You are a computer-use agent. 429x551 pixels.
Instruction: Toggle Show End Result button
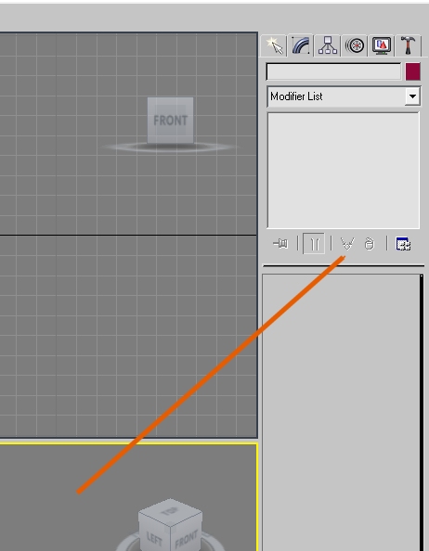(314, 243)
